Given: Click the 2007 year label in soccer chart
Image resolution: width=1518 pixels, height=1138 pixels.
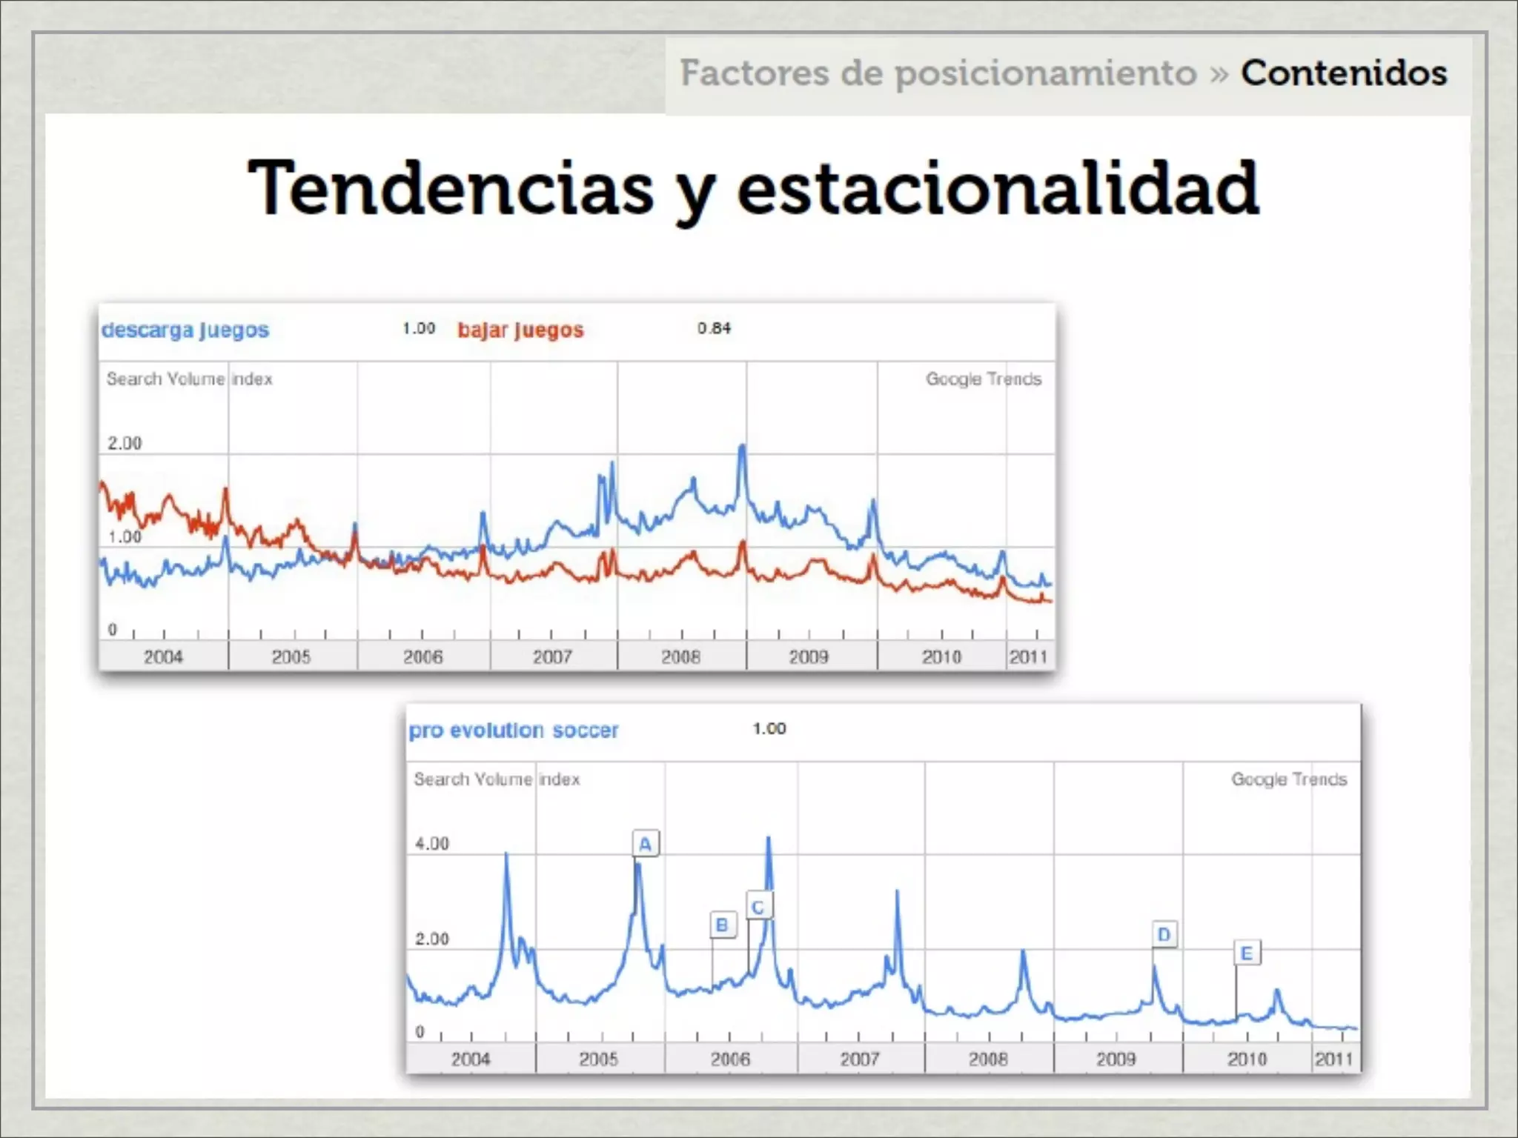Looking at the screenshot, I should click(x=860, y=1059).
